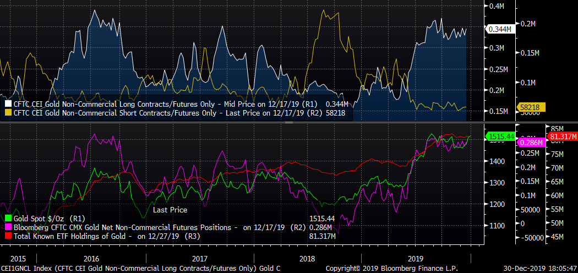
Task: Click the 81.317M value in the lower legend
Action: pyautogui.click(x=323, y=236)
